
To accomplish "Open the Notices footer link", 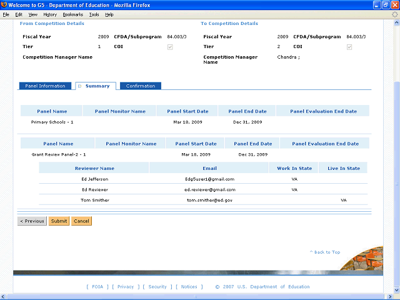I will click(x=189, y=287).
